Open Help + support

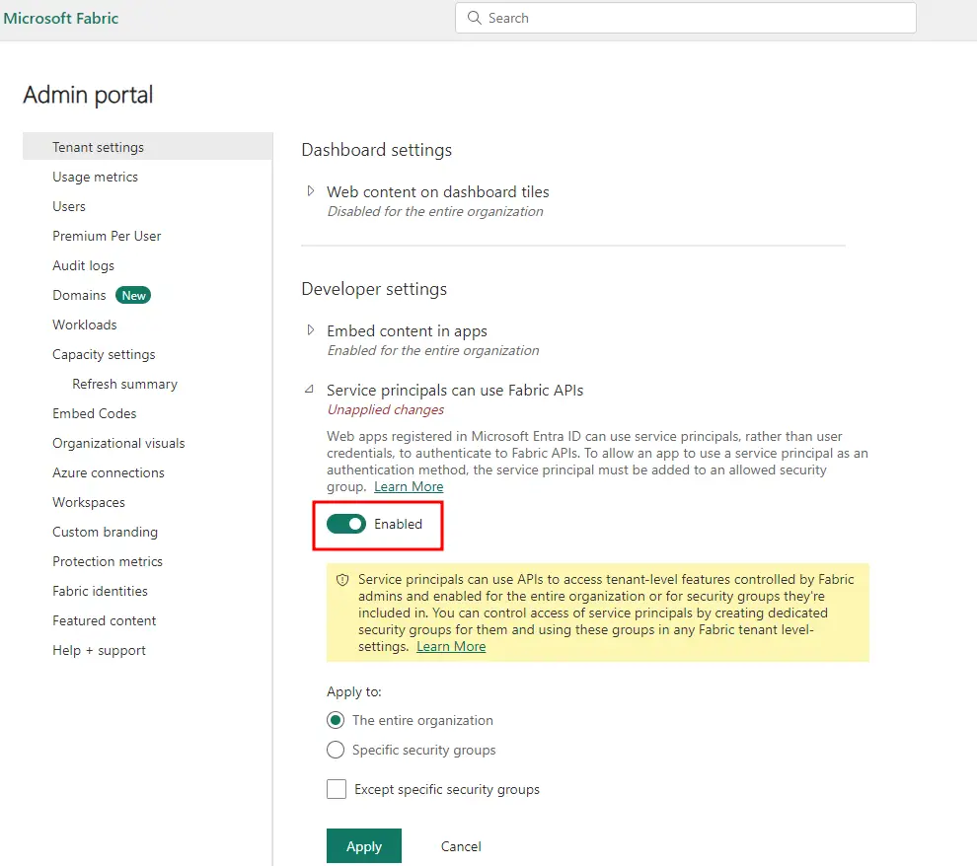click(x=99, y=650)
